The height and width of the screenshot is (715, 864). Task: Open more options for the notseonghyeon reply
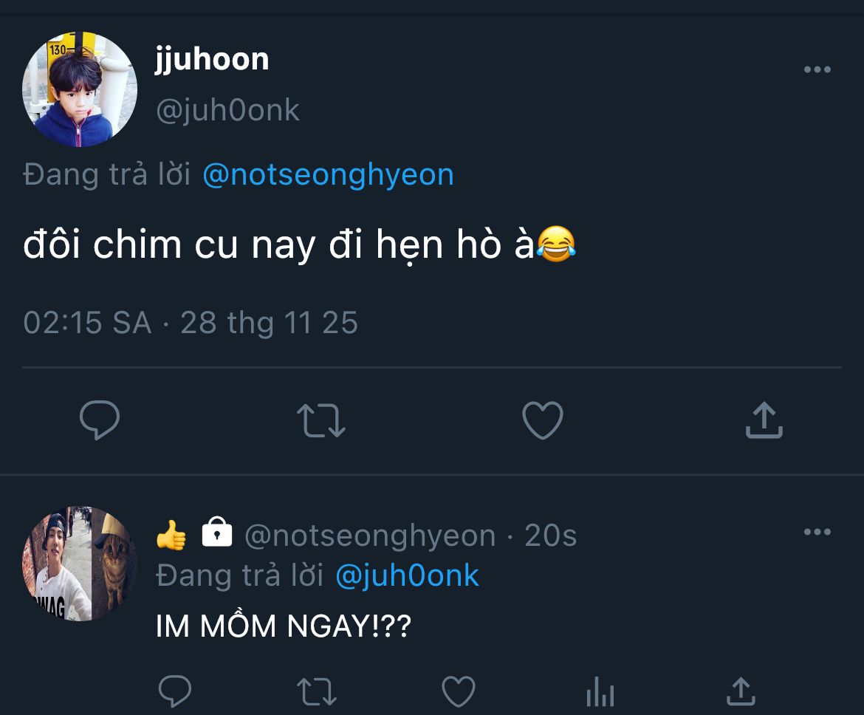click(817, 533)
